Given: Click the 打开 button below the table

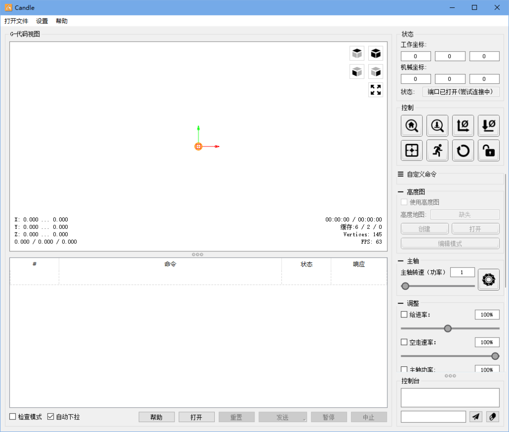Looking at the screenshot, I should 196,417.
